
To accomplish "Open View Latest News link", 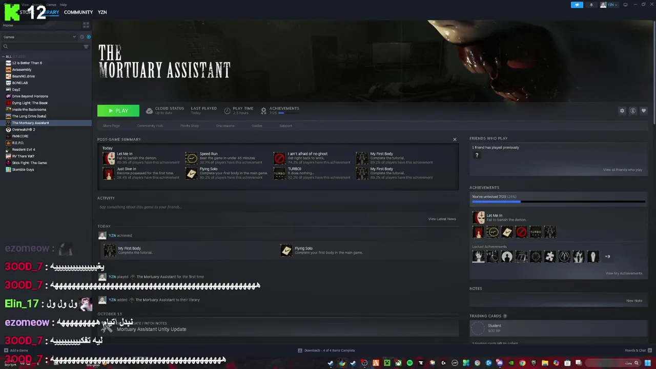I will [442, 219].
